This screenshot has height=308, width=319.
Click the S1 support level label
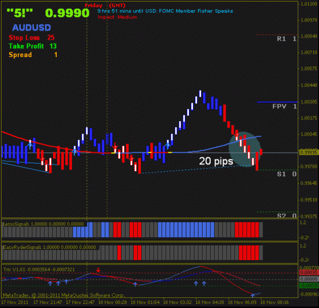287,174
